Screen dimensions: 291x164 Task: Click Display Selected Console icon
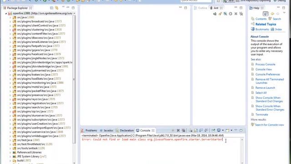pos(219,130)
